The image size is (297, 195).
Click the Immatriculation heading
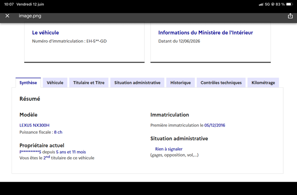coord(170,115)
